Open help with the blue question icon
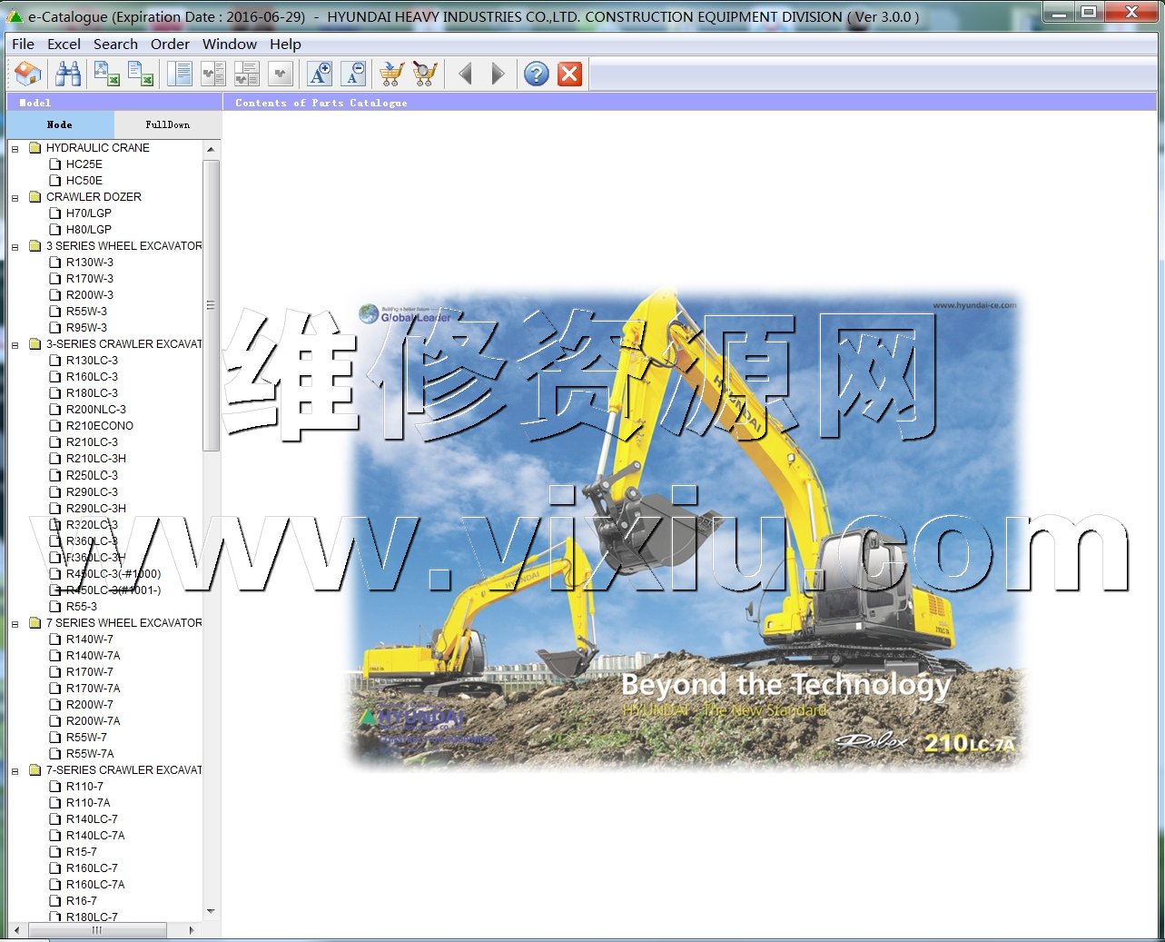 (537, 74)
